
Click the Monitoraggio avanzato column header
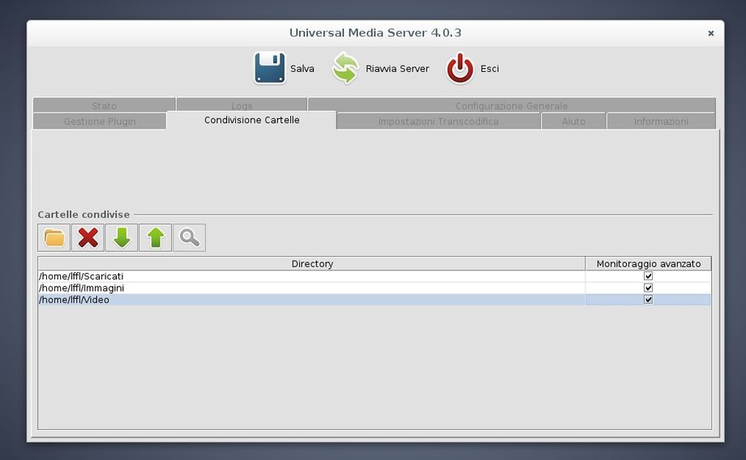pyautogui.click(x=649, y=264)
